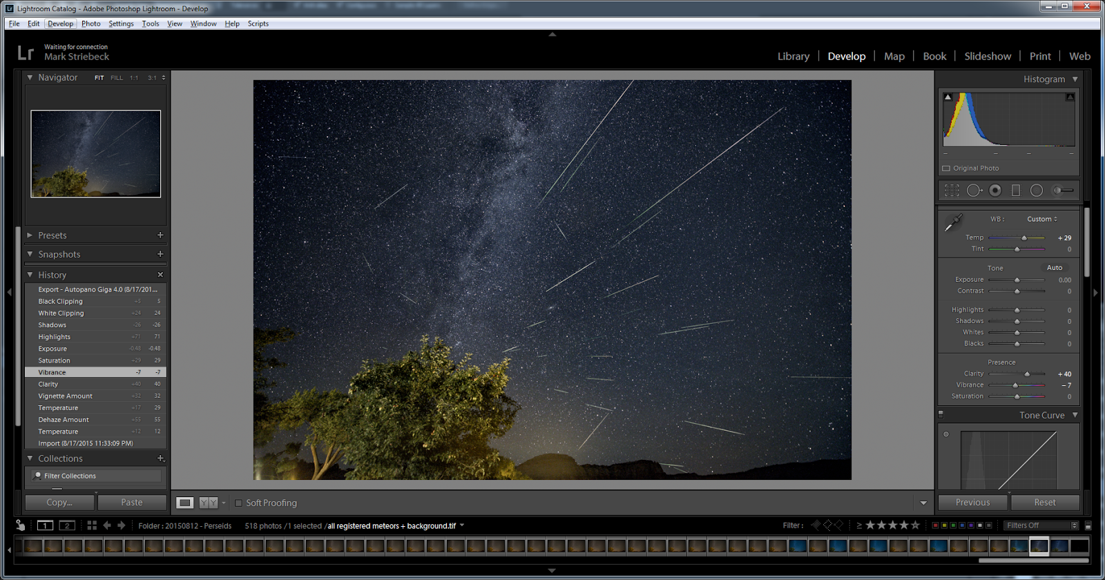
Task: Switch to the Map module
Action: click(x=894, y=57)
